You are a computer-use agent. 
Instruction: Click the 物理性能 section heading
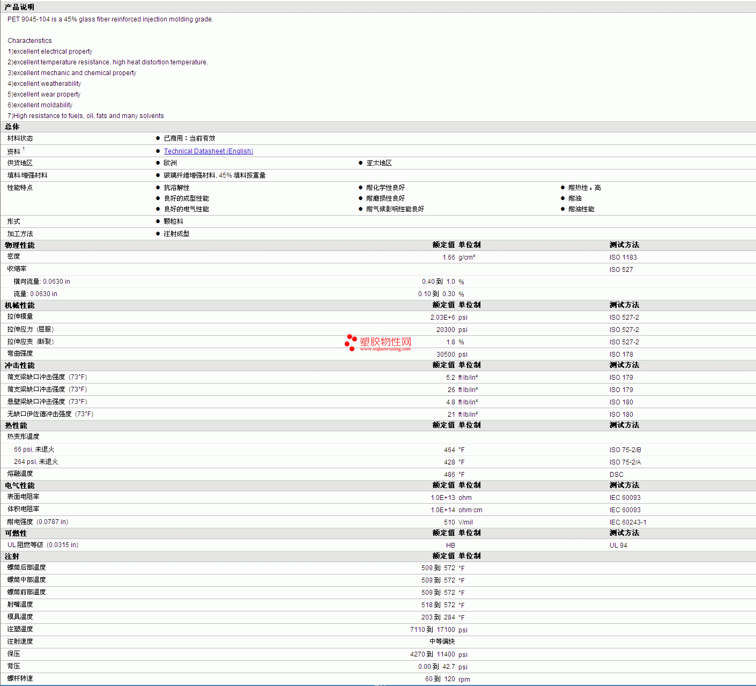[20, 245]
